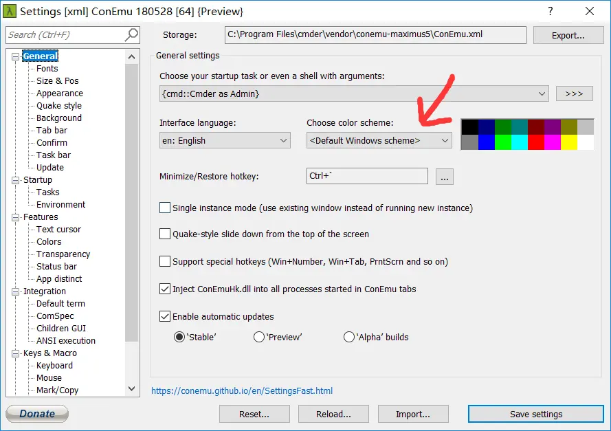
Task: Collapse the Features tree node
Action: coord(15,217)
